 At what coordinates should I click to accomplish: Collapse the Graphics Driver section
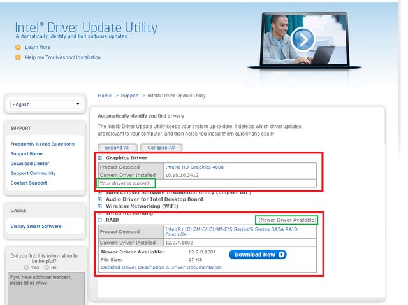[x=99, y=158]
